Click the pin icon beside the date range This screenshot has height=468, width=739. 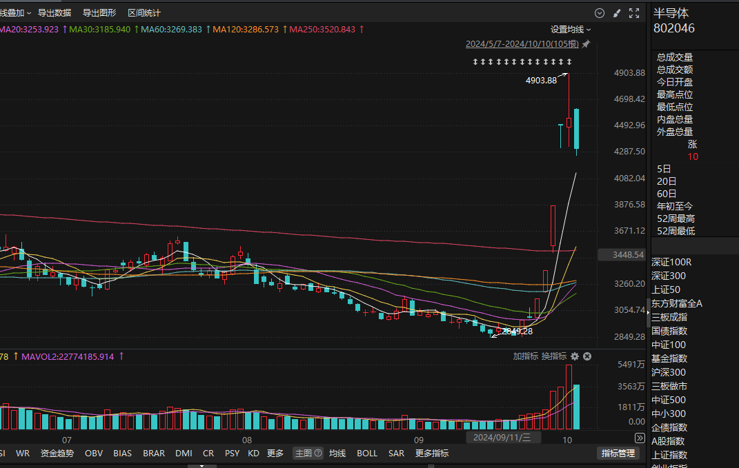pos(586,44)
